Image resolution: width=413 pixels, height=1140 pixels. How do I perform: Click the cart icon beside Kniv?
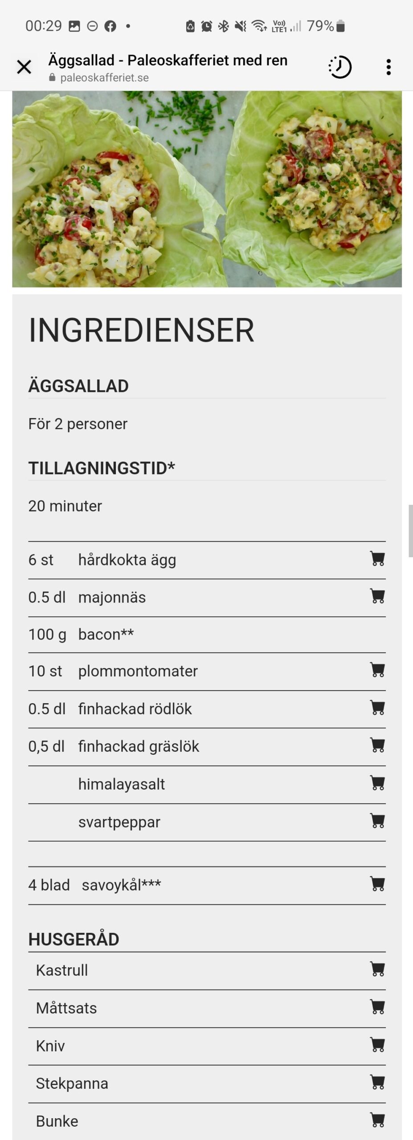377,1045
